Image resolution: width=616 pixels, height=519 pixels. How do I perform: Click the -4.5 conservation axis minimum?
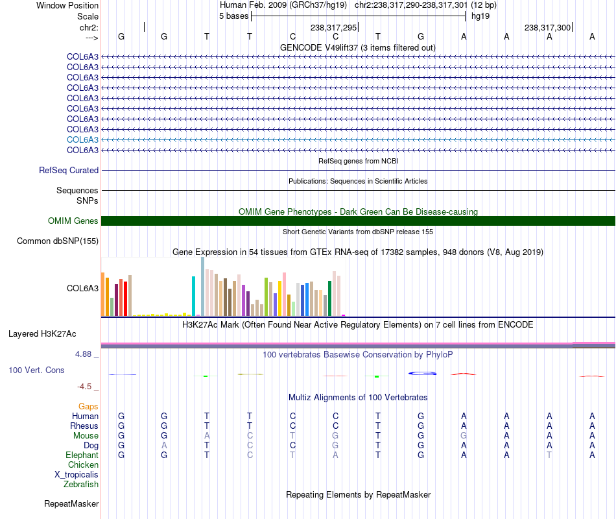pyautogui.click(x=84, y=387)
